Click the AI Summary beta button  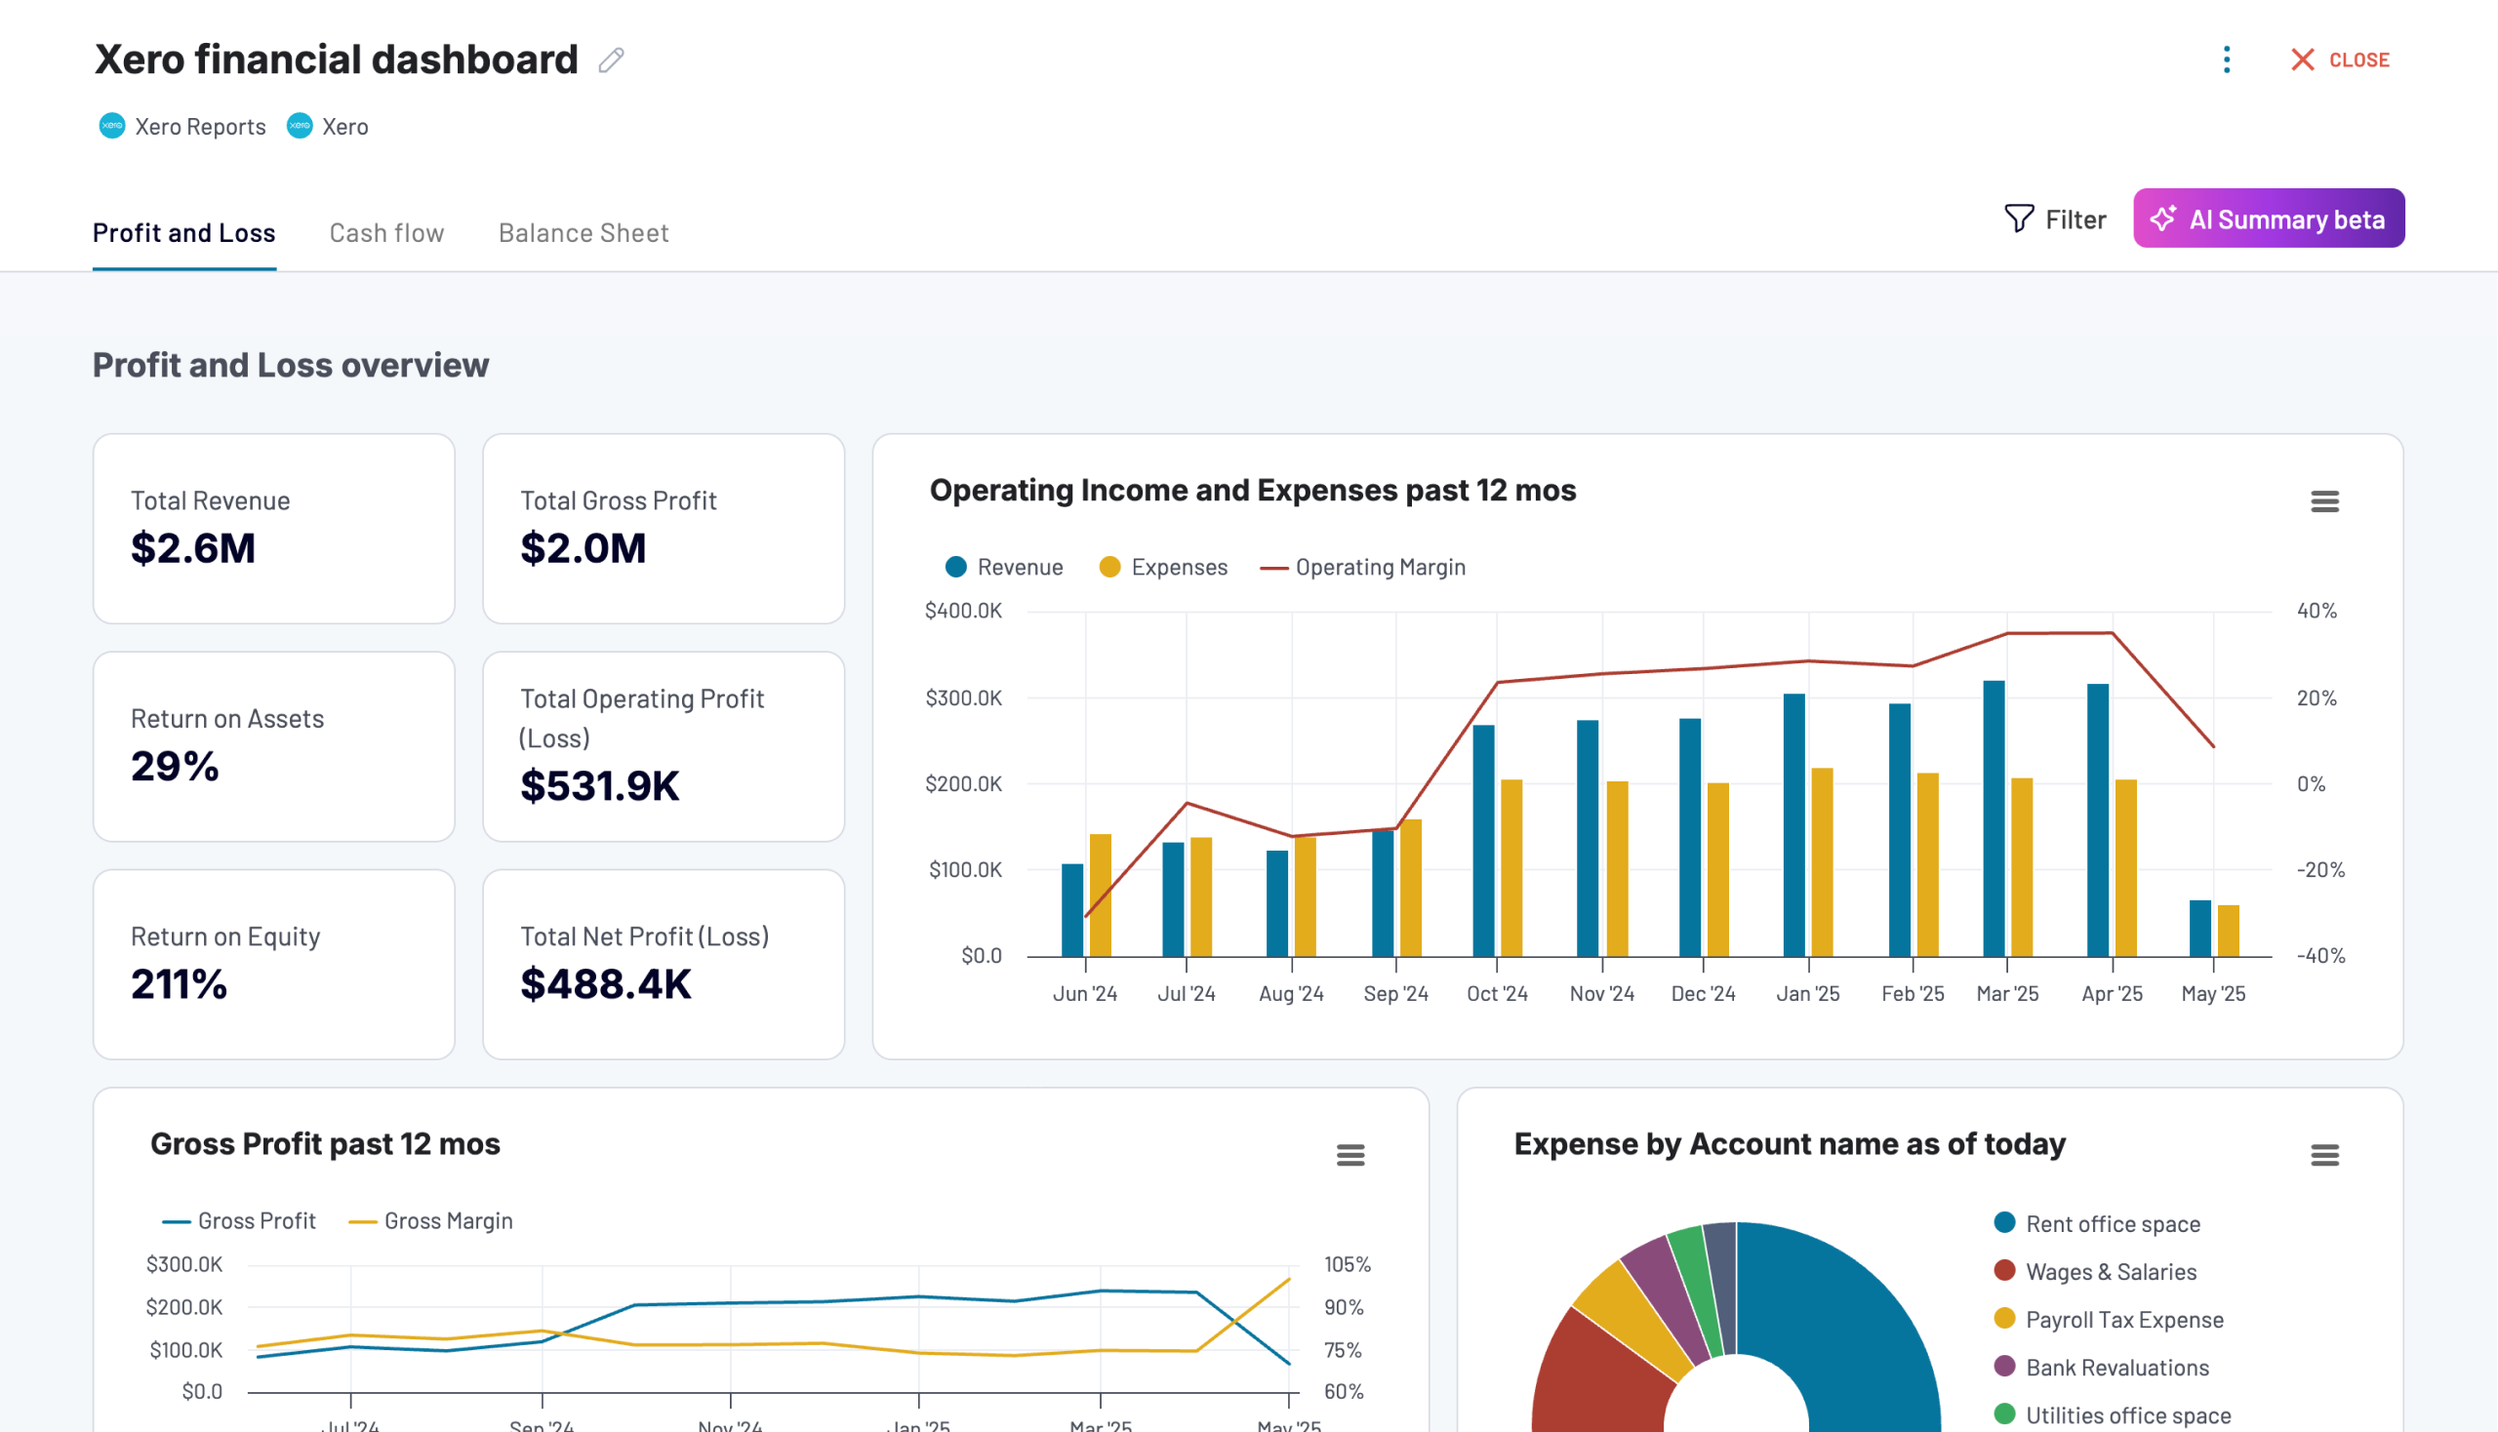point(2268,219)
